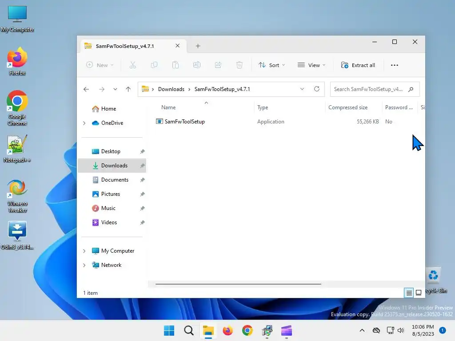Screen dimensions: 455x341
Task: Open Desktop in navigation pane
Action: (x=111, y=151)
